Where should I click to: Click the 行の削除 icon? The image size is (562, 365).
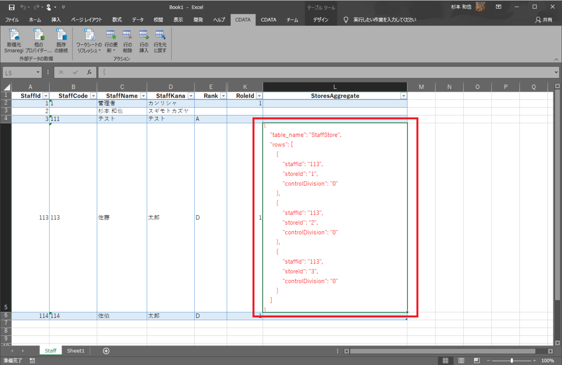(127, 41)
